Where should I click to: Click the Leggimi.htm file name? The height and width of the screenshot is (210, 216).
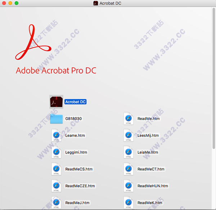76,152
